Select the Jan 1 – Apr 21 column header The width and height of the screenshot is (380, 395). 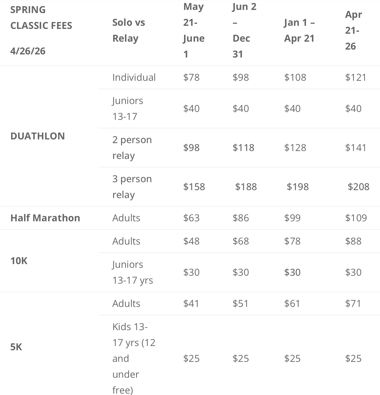[x=299, y=30]
